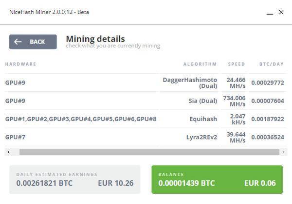
Task: Click the green Balance panel
Action: click(x=217, y=180)
